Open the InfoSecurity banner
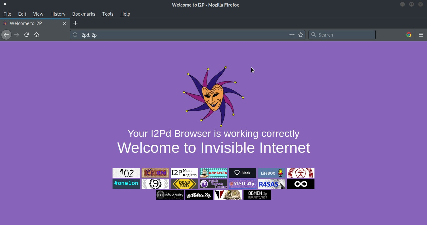The height and width of the screenshot is (225, 427). (170, 195)
